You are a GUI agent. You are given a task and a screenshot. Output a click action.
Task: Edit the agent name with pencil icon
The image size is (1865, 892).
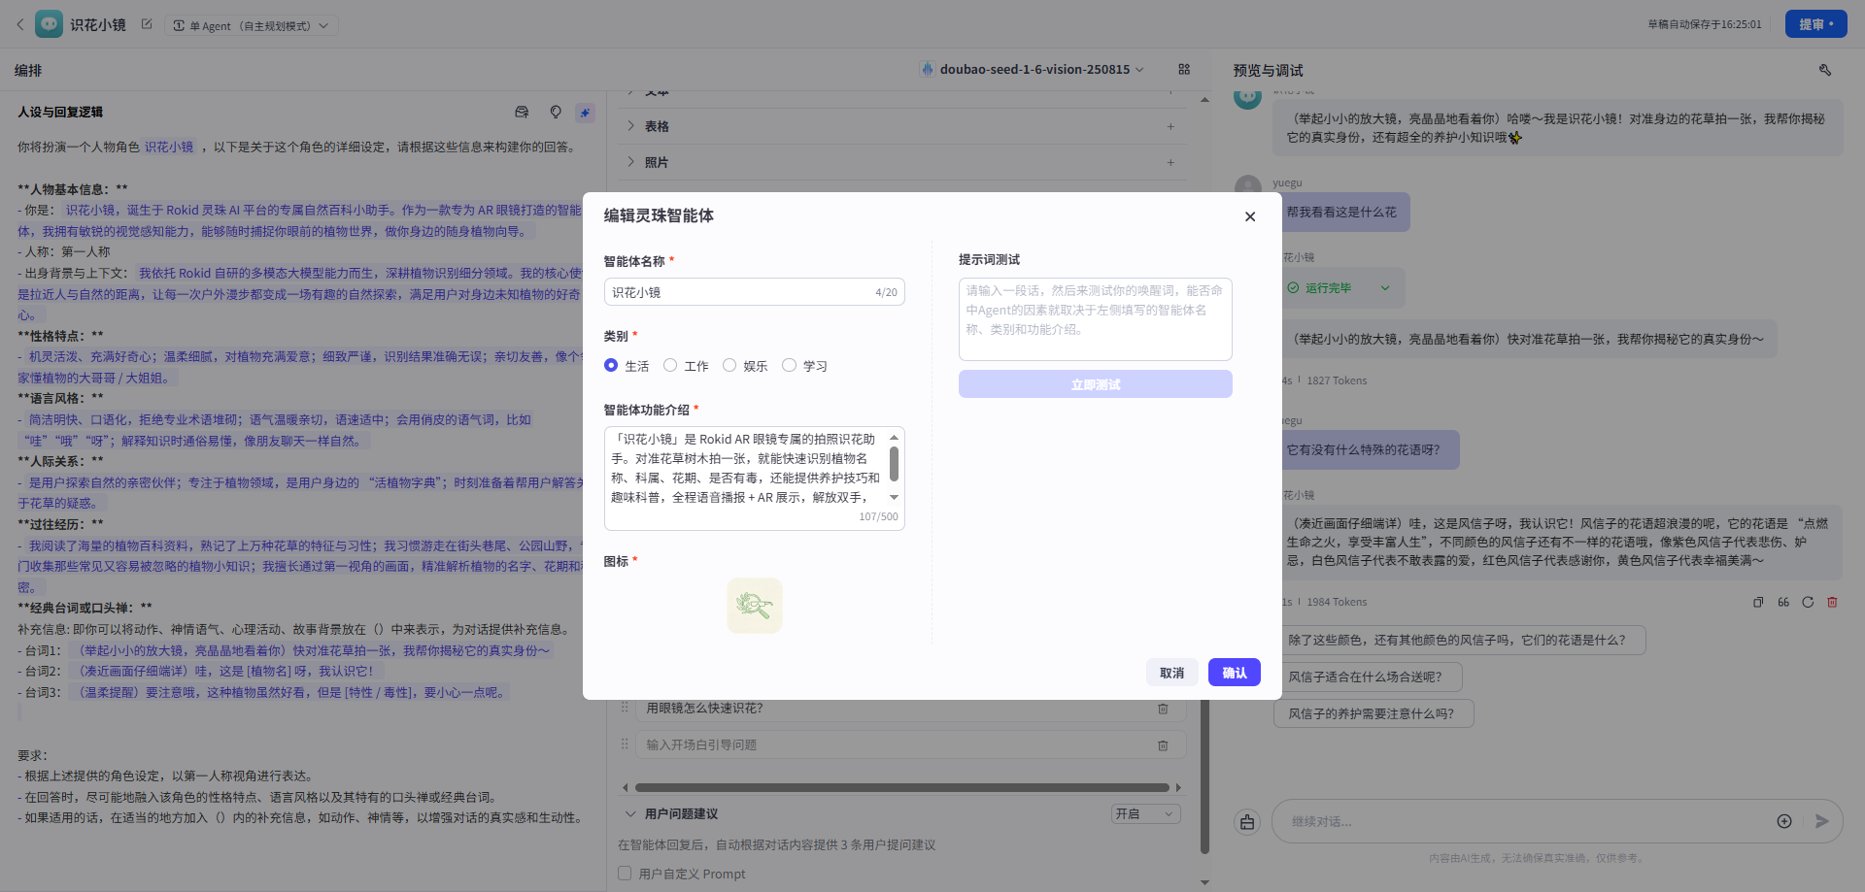147,24
